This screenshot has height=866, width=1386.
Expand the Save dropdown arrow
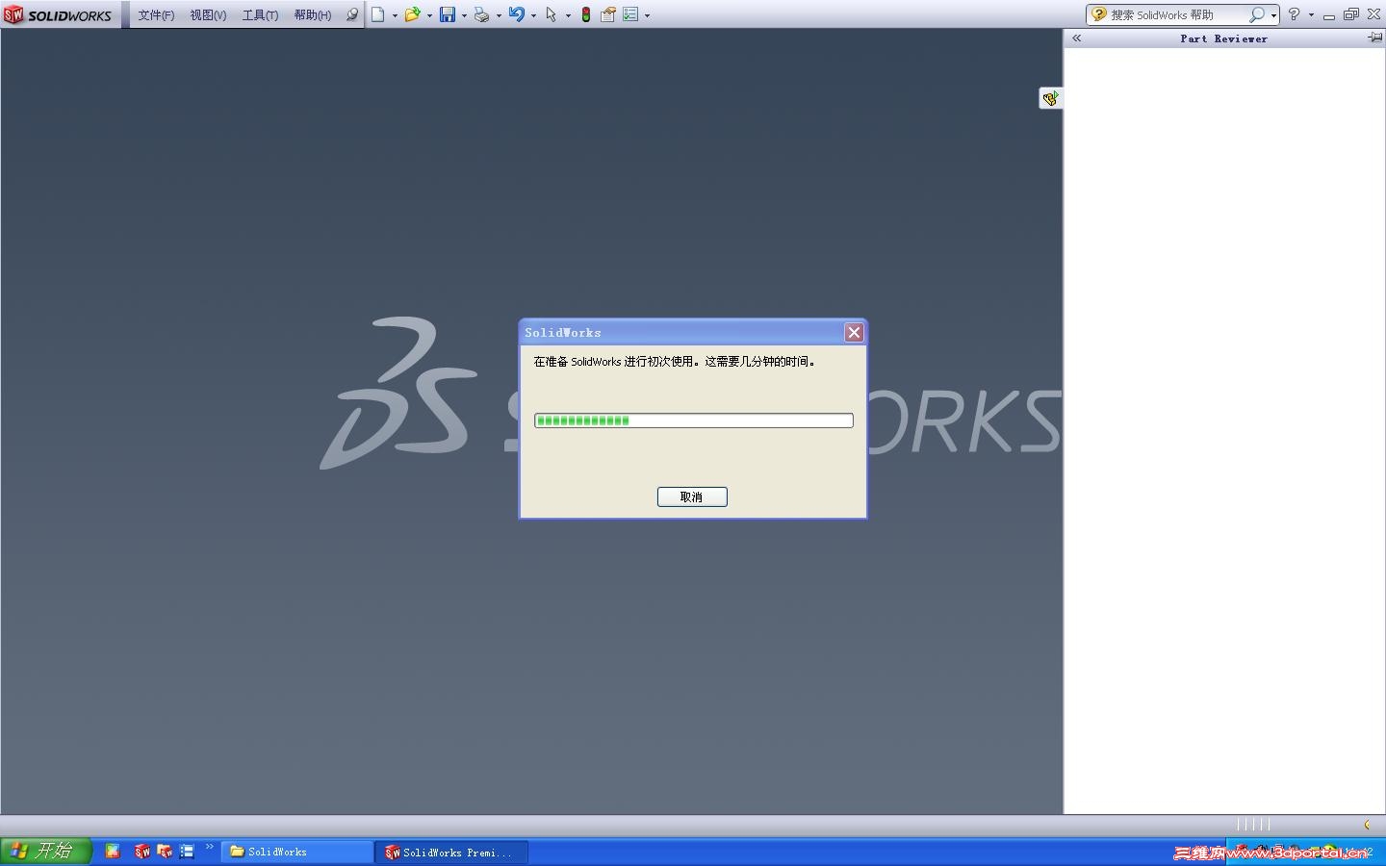pos(464,15)
